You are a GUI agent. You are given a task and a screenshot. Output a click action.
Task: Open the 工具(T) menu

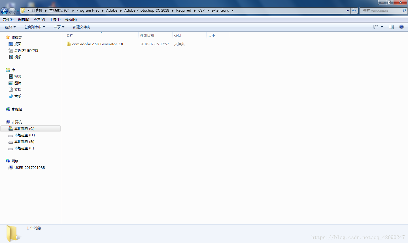click(55, 20)
